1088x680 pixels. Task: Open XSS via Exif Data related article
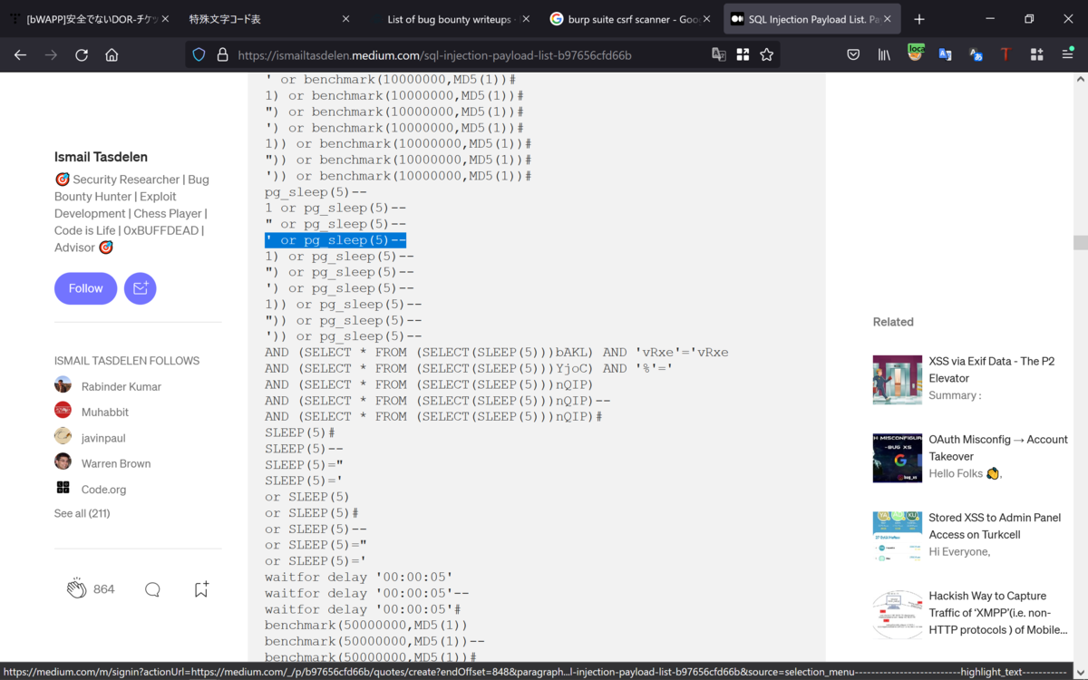tap(992, 370)
